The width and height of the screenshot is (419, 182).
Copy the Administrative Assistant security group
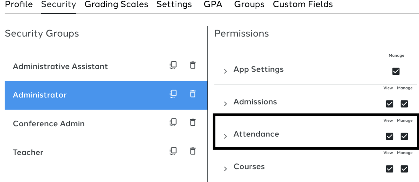tap(173, 65)
